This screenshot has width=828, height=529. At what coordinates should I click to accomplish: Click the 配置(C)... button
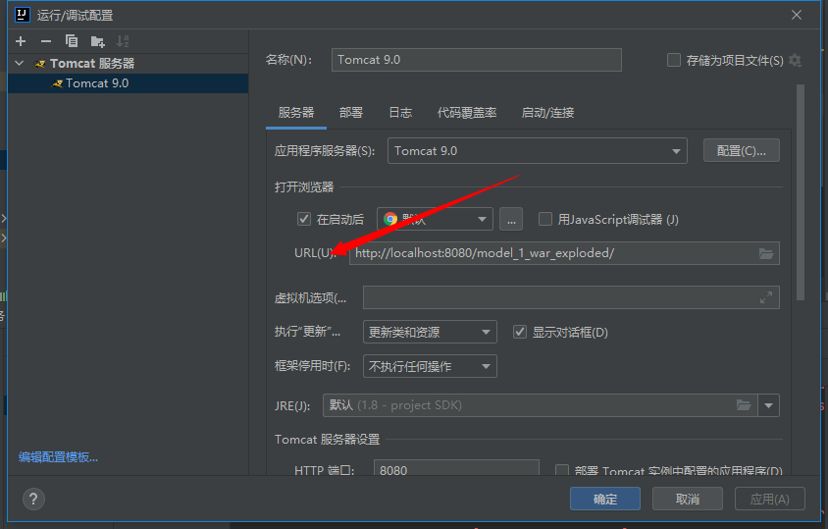click(x=742, y=151)
